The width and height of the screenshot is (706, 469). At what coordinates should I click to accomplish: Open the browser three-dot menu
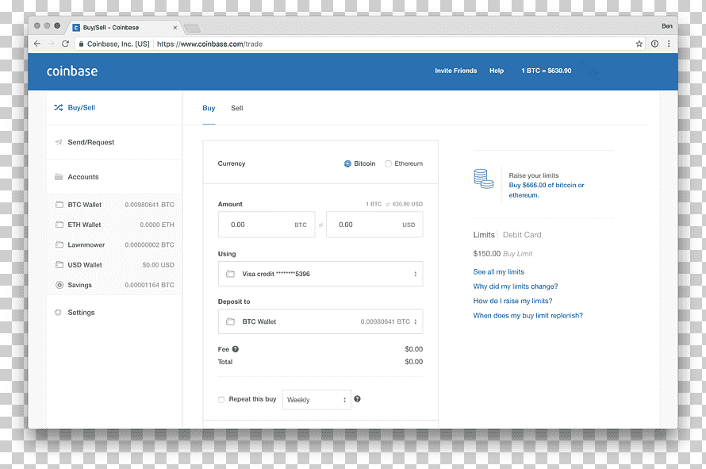[x=669, y=44]
